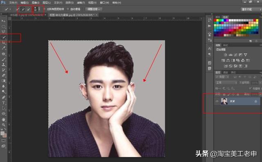Image resolution: width=262 pixels, height=162 pixels.
Task: Select the History Brush tool
Action: click(3, 70)
